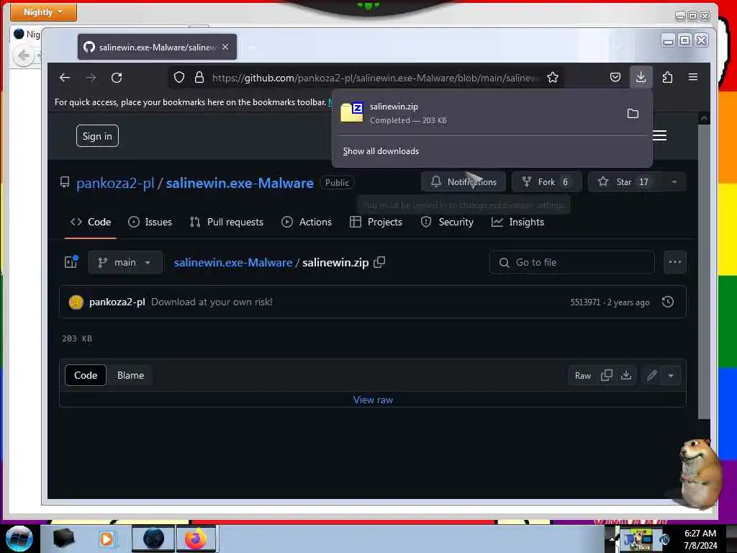Click the padlock site security icon
737x553 pixels.
click(x=199, y=78)
